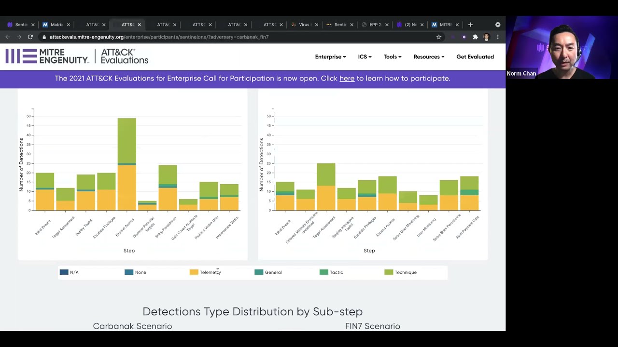Open the Chrome profile avatar

tap(486, 37)
